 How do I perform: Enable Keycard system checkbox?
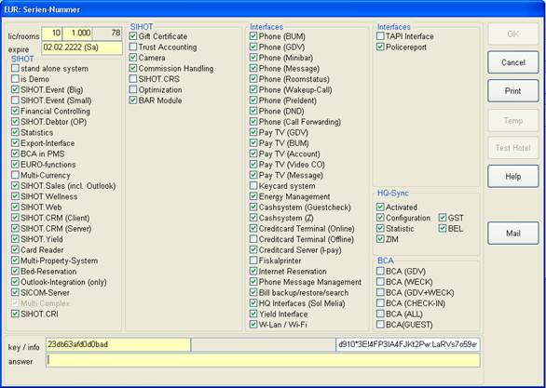click(253, 186)
